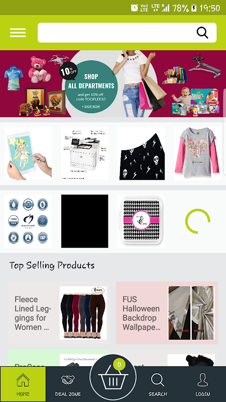The image size is (226, 402).
Task: Open the Deal Zone handshake tab
Action: click(x=68, y=384)
